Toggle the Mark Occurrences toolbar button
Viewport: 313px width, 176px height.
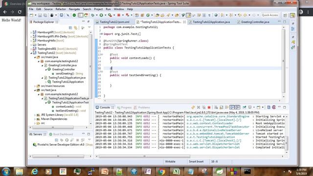pos(188,15)
